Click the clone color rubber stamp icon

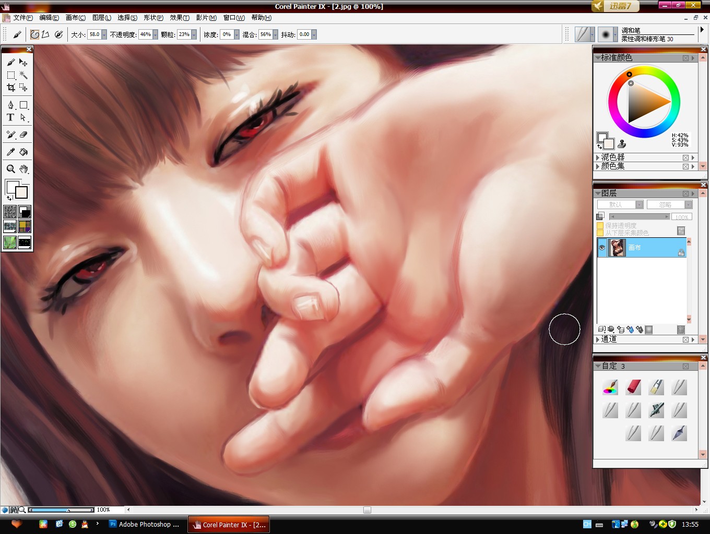(x=622, y=144)
